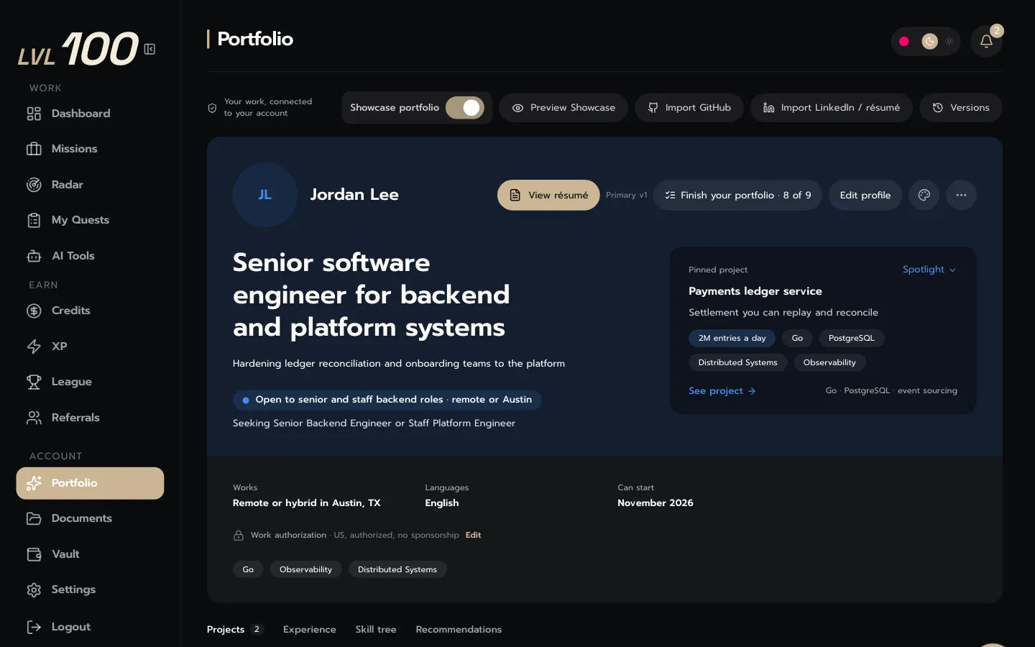
Task: Click Edit next to work authorization
Action: pyautogui.click(x=473, y=535)
